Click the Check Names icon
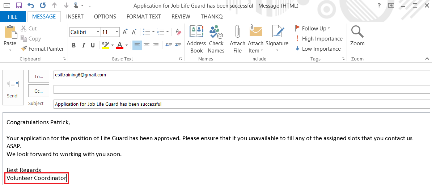The image size is (432, 185). pyautogui.click(x=216, y=32)
